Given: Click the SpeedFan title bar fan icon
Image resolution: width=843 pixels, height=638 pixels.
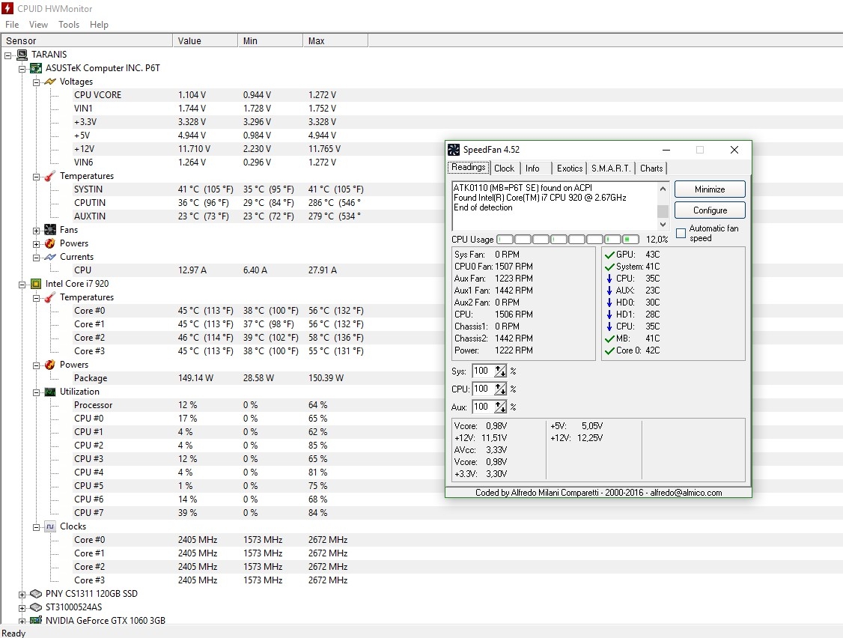Looking at the screenshot, I should pyautogui.click(x=454, y=150).
